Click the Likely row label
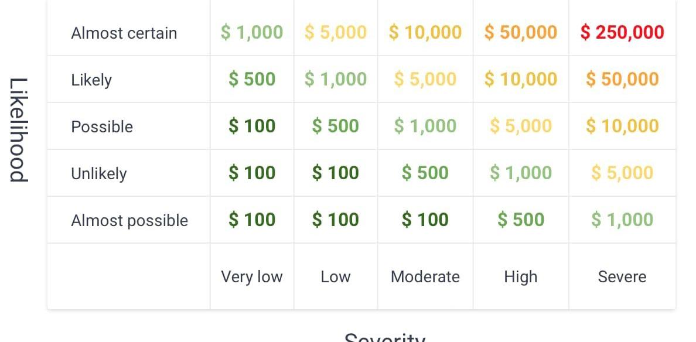The image size is (696, 342). click(91, 80)
